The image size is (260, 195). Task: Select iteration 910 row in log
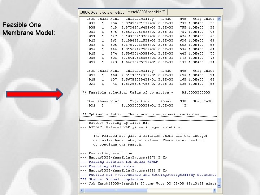(151, 32)
